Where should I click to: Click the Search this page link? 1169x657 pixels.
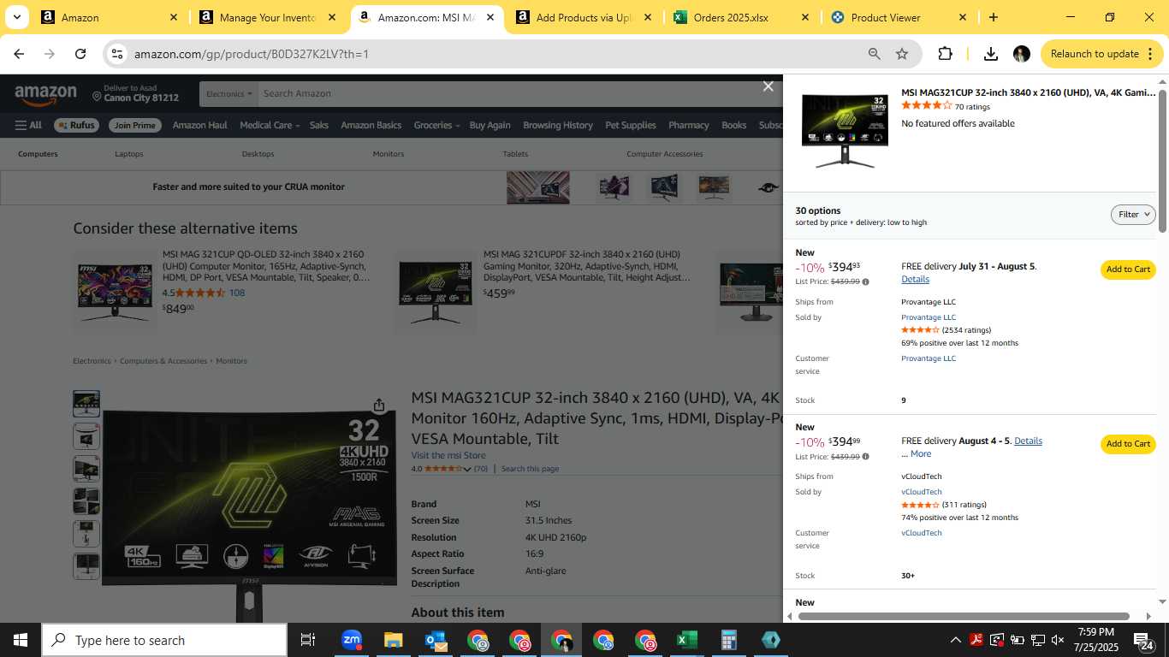pyautogui.click(x=530, y=469)
